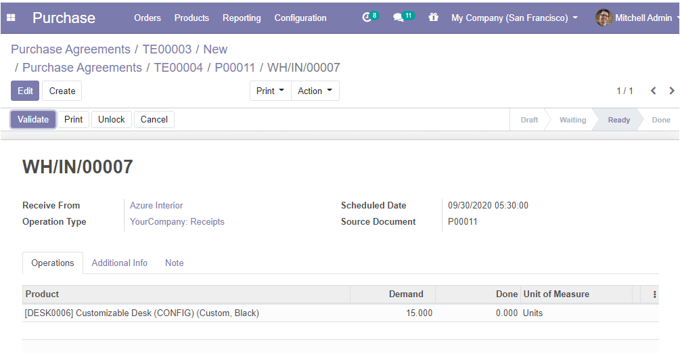Click the Edit button

[x=25, y=91]
